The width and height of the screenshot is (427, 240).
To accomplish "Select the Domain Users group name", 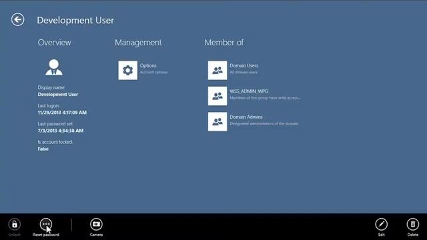I will pos(244,65).
